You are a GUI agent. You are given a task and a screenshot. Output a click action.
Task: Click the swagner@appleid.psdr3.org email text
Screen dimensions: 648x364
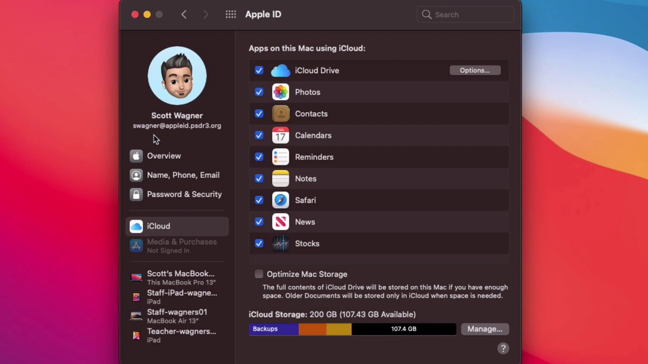tap(177, 126)
